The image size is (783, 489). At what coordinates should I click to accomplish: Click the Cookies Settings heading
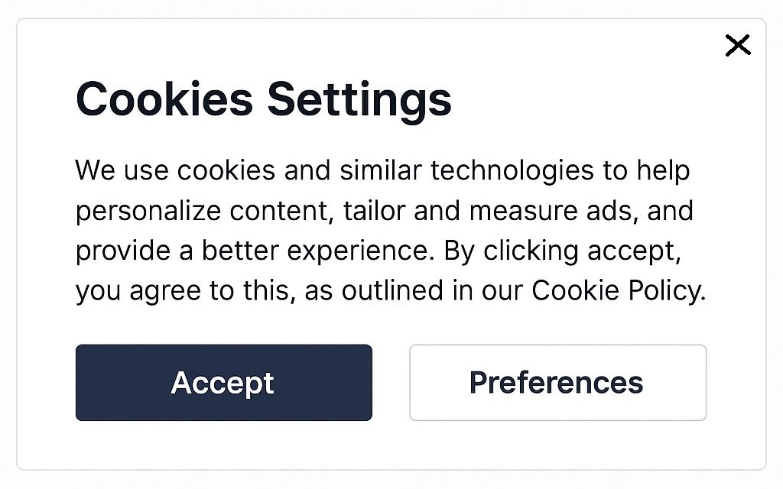tap(264, 100)
